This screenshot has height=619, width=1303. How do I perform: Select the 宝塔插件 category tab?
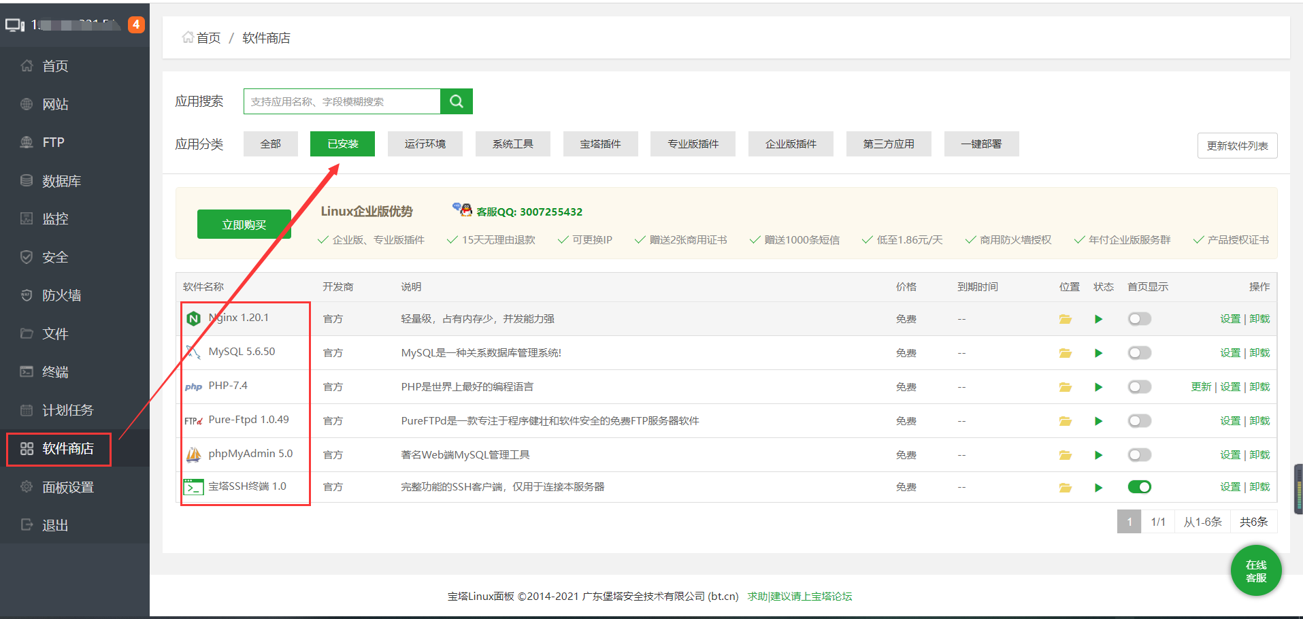coord(601,144)
